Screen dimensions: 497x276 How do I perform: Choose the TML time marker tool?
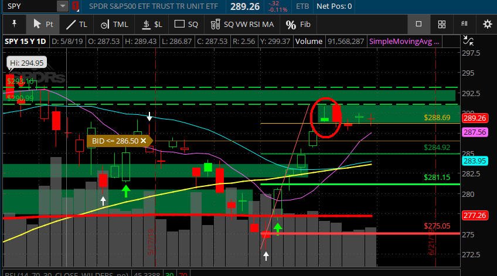(x=114, y=25)
